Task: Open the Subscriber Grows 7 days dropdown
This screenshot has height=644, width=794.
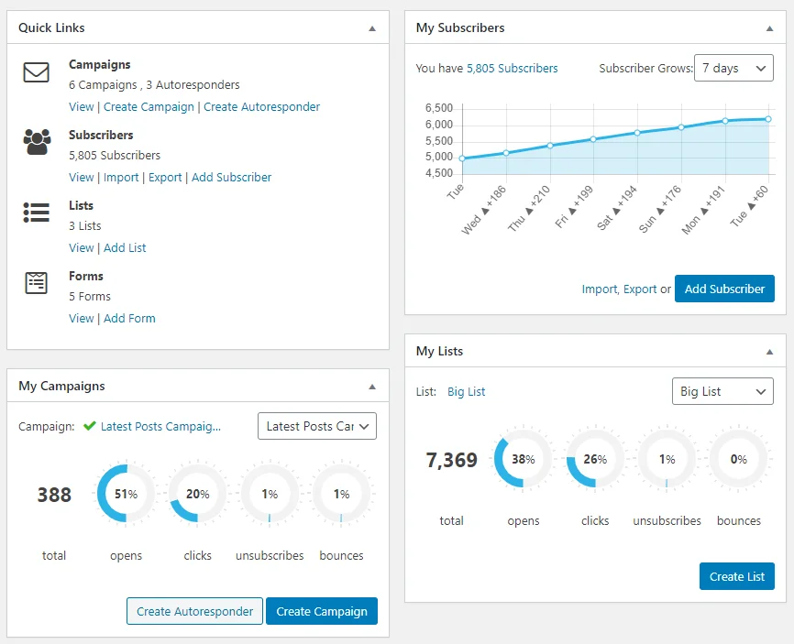Action: pos(733,67)
